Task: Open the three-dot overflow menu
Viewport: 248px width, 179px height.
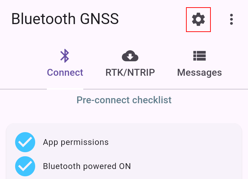Action: pyautogui.click(x=231, y=19)
